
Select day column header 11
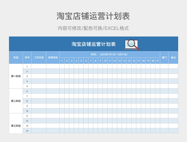click(x=110, y=61)
